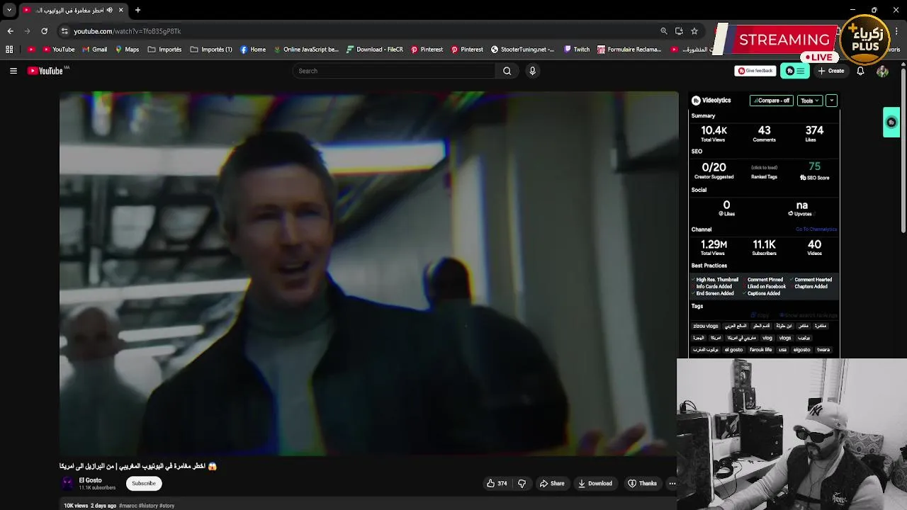Open the browser apps grid shortcut
The image size is (907, 510).
click(x=9, y=50)
